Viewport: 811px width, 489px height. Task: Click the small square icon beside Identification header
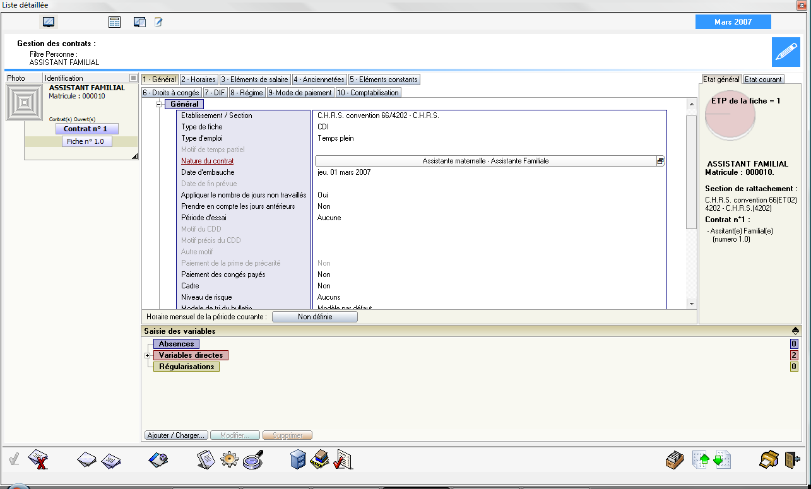(133, 78)
